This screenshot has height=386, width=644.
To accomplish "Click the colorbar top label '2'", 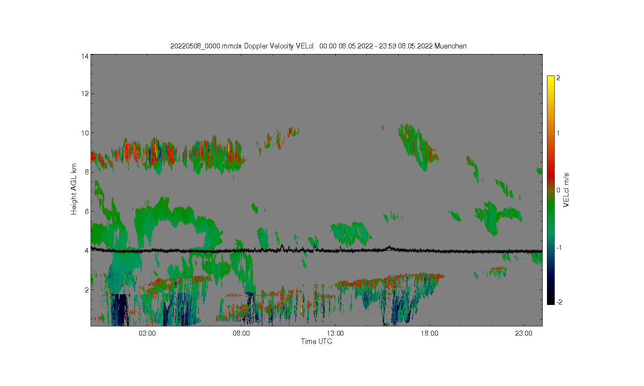I will 558,78.
